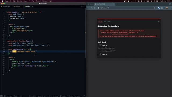The height and width of the screenshot is (97, 172).
Task: Open the Run menu
Action: click(x=33, y=1)
